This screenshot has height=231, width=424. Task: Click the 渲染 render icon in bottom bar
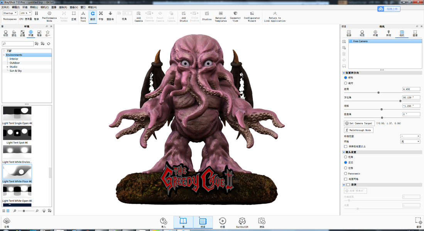pos(262,221)
